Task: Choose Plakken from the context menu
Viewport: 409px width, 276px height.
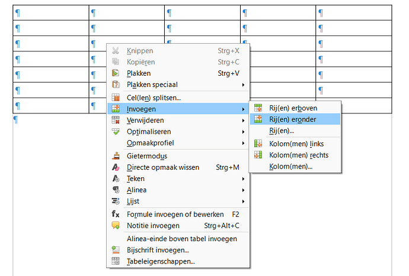Action: 178,73
